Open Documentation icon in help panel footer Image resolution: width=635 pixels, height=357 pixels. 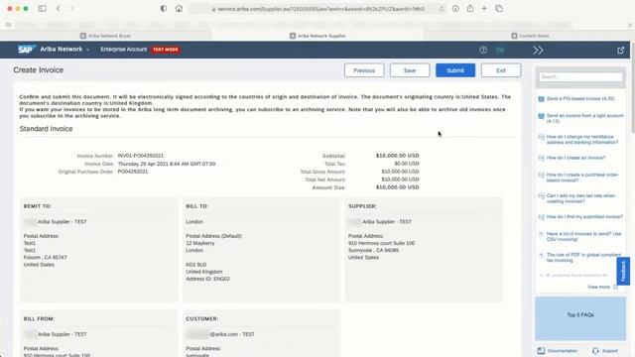pos(541,350)
